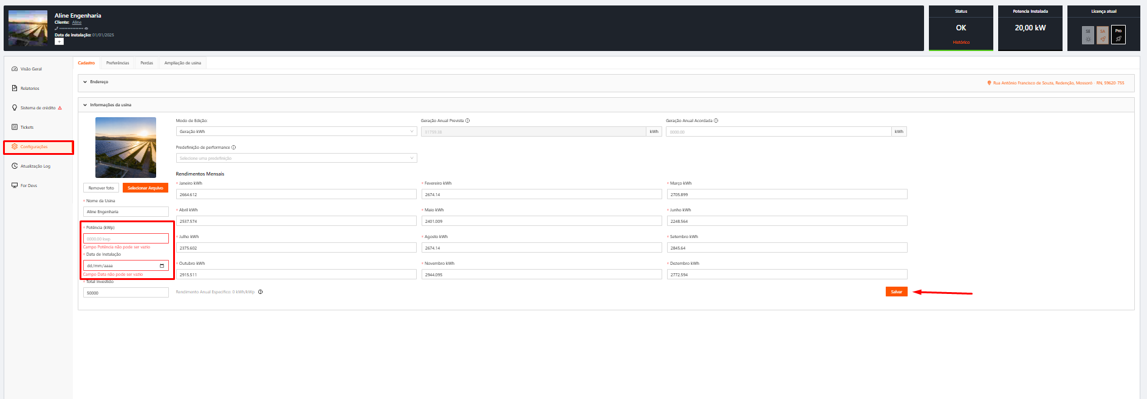Open the Perdas tab

pyautogui.click(x=147, y=63)
